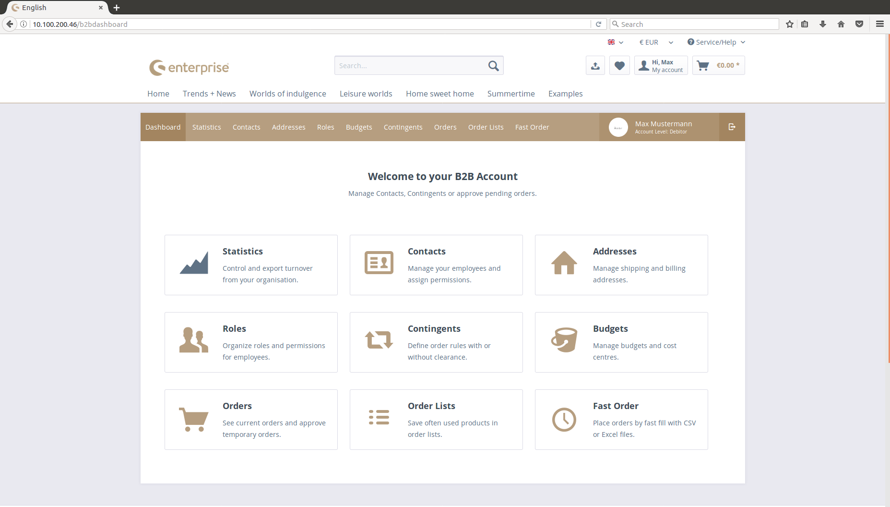Click the Budgets bucket icon
Screen dimensions: 890x507
pos(564,340)
